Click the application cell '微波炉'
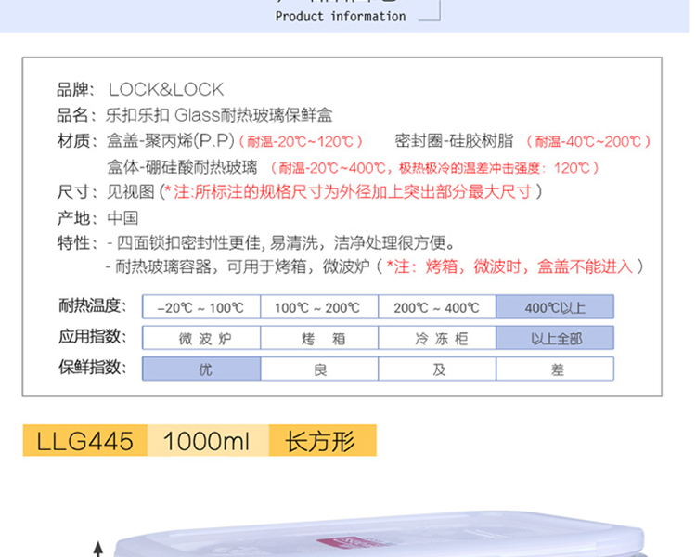 tap(201, 338)
